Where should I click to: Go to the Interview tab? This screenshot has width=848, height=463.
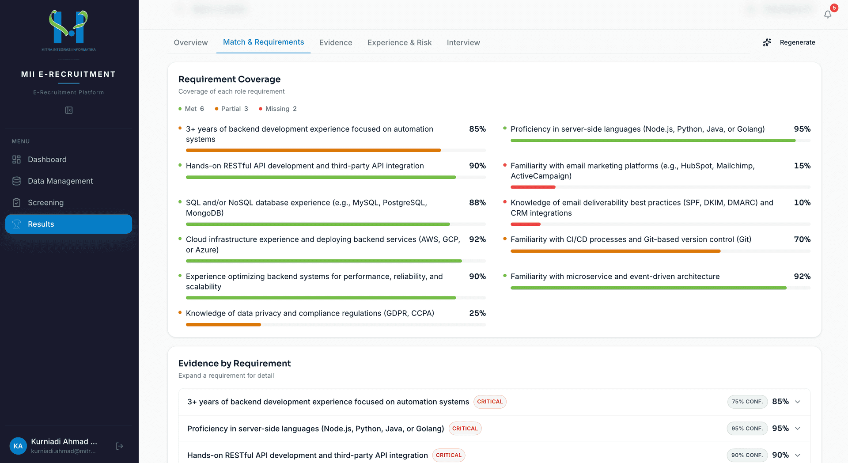pos(463,42)
